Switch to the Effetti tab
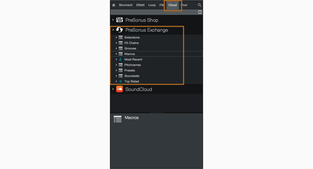Screen dimensions: 313x169 (140, 5)
